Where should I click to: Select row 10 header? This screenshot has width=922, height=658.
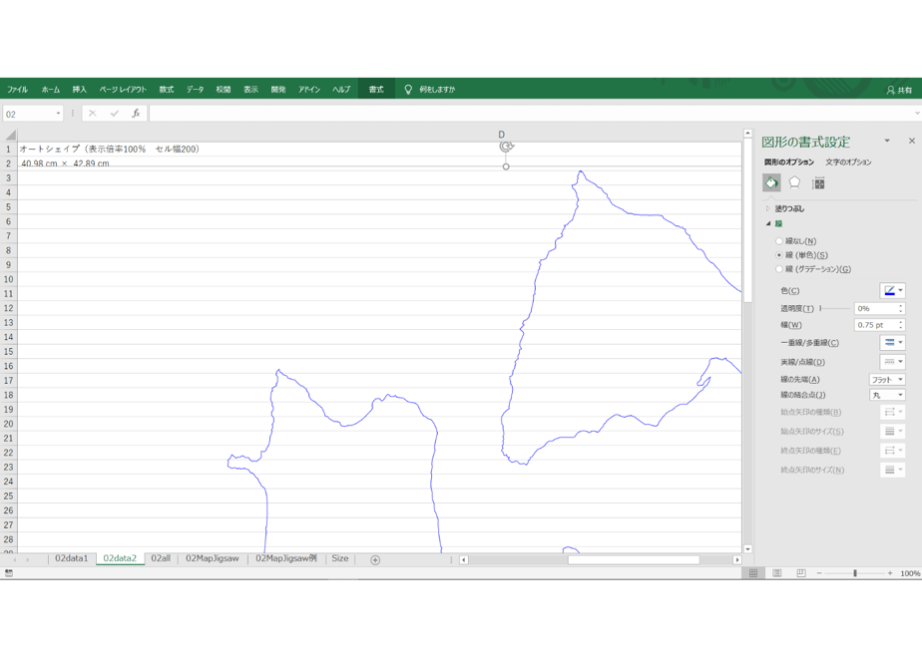coord(9,279)
